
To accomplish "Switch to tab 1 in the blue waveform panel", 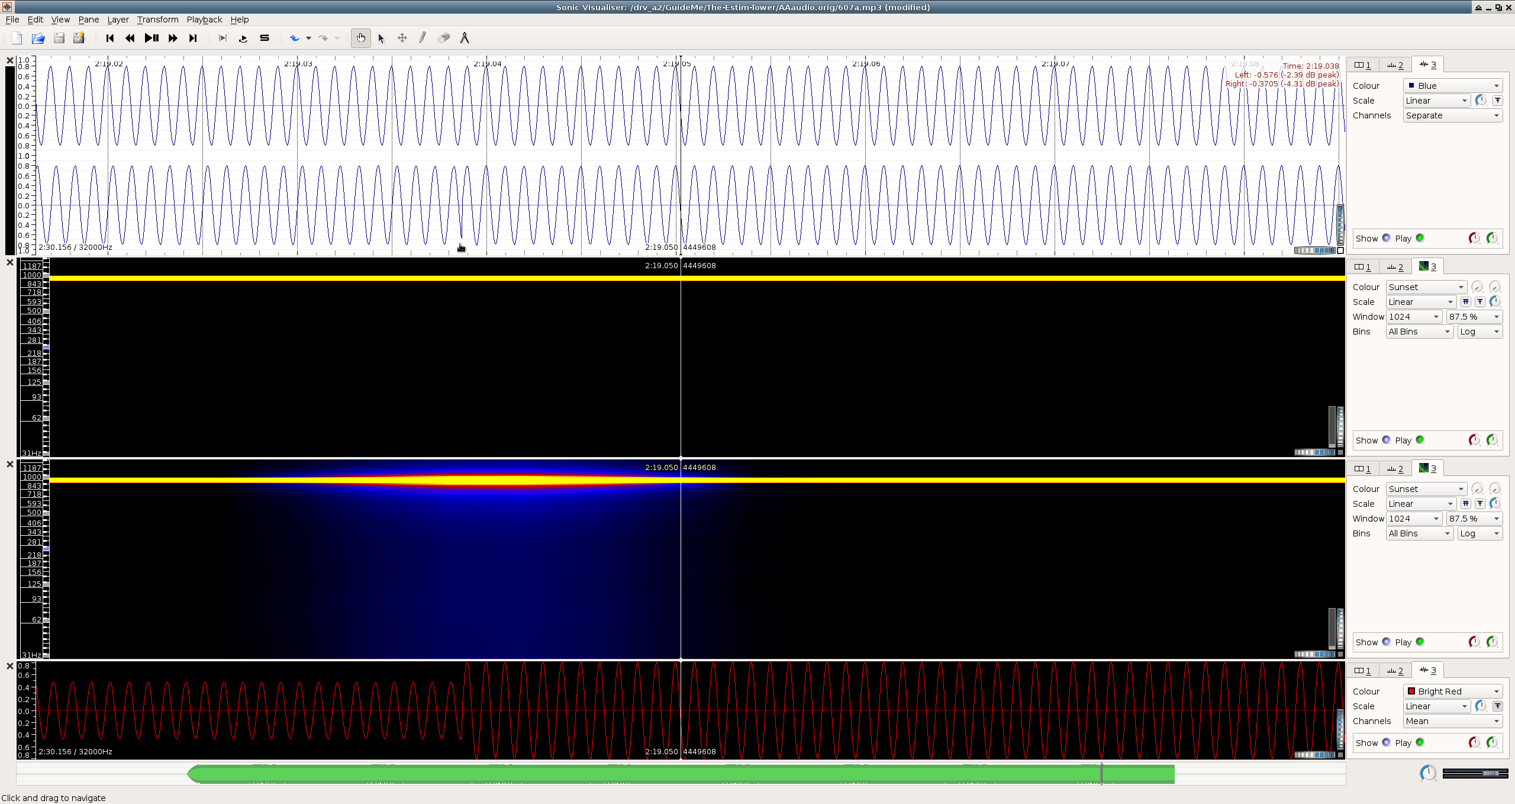I will [1362, 65].
